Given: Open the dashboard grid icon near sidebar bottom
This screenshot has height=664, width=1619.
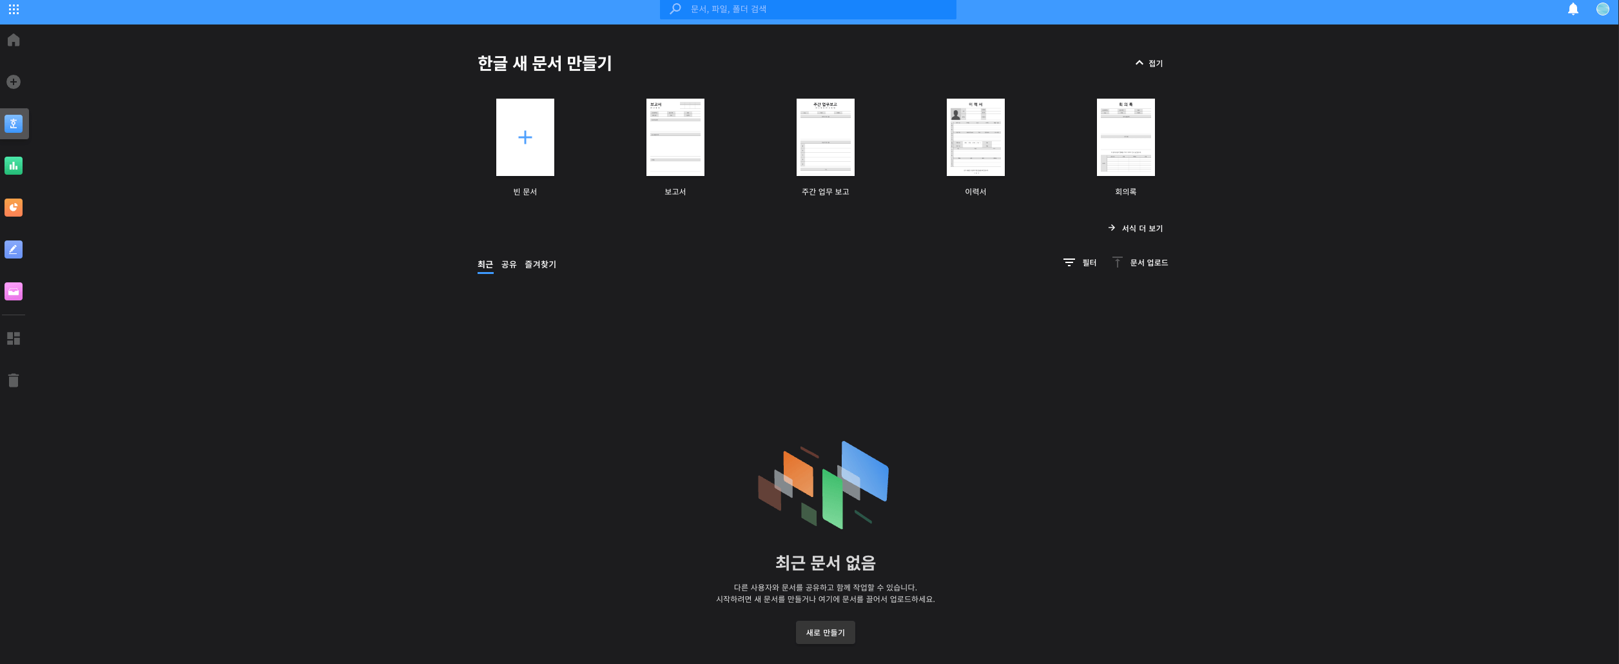Looking at the screenshot, I should click(x=14, y=338).
